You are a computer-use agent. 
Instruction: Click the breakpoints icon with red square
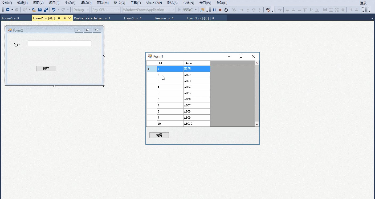[x=268, y=10]
